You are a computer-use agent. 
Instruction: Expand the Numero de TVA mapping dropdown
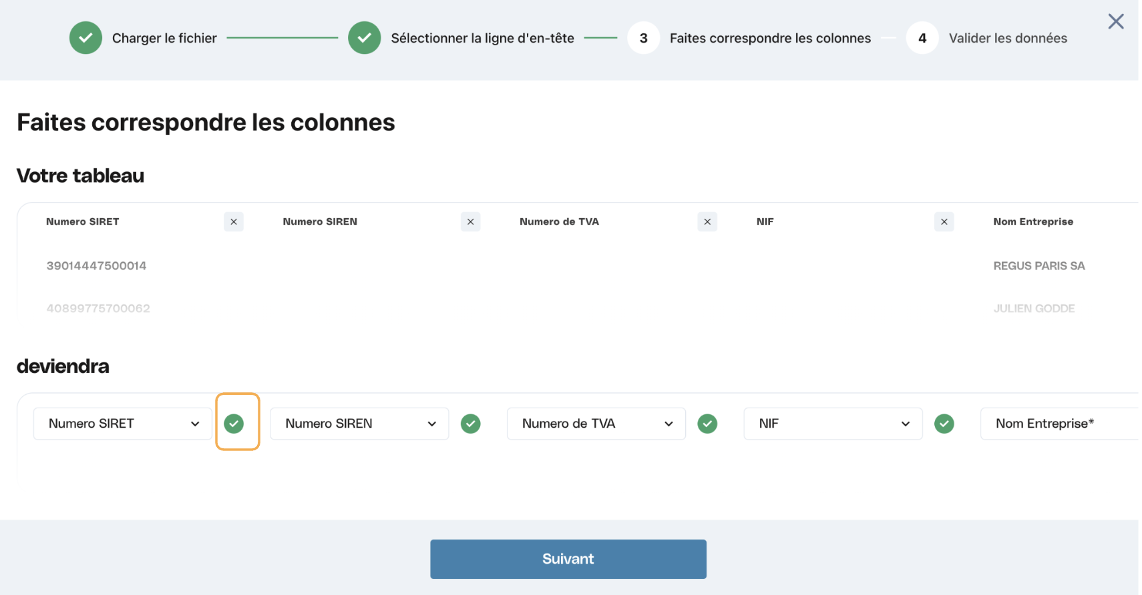[x=596, y=424]
